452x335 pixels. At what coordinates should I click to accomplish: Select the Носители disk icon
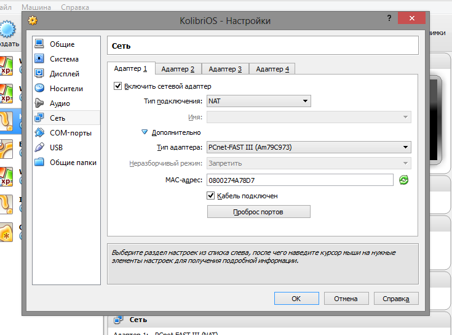(39, 89)
